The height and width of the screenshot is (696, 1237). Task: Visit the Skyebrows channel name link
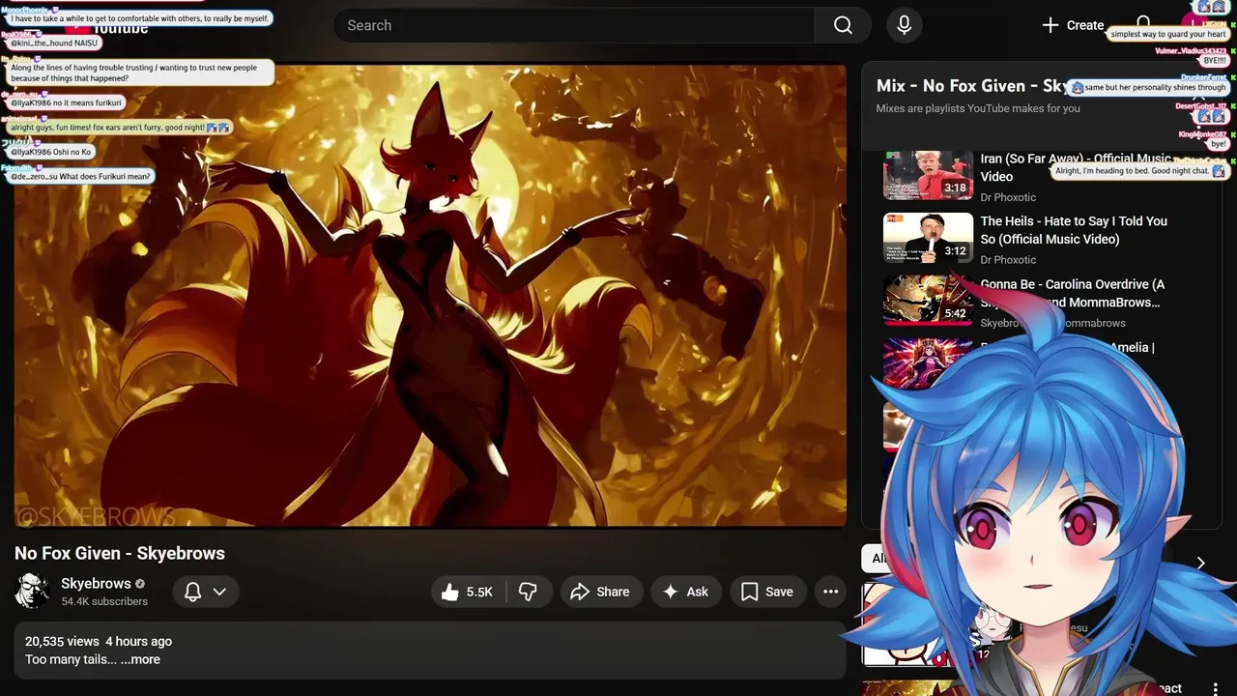pos(96,583)
